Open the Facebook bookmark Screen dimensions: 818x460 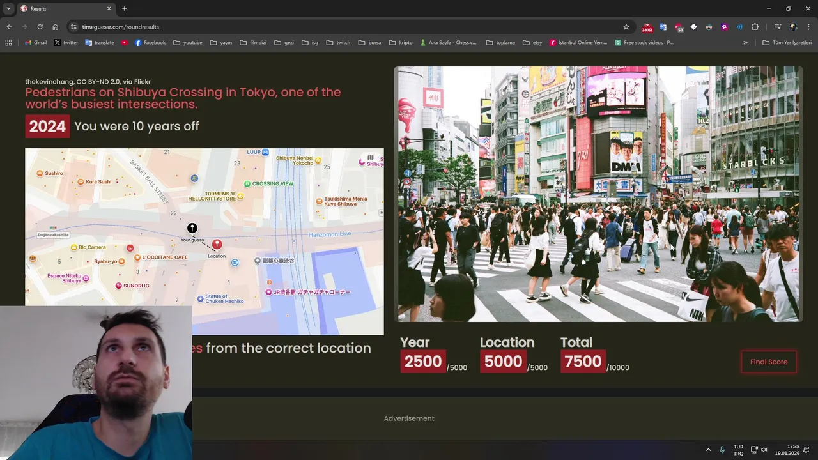coord(150,43)
